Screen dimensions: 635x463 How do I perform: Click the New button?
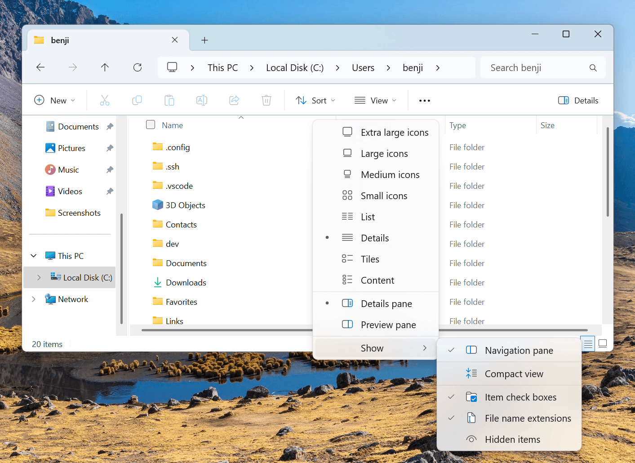tap(55, 101)
